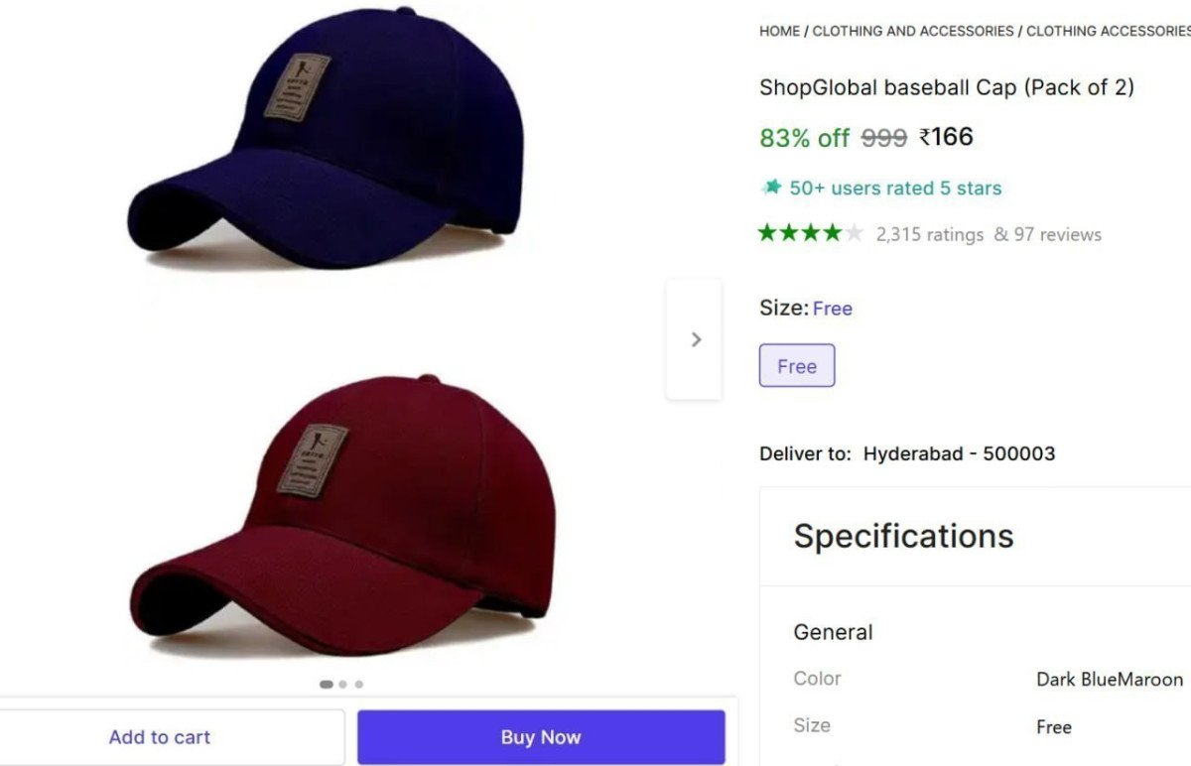Click the right arrow to view next image

[x=695, y=338]
